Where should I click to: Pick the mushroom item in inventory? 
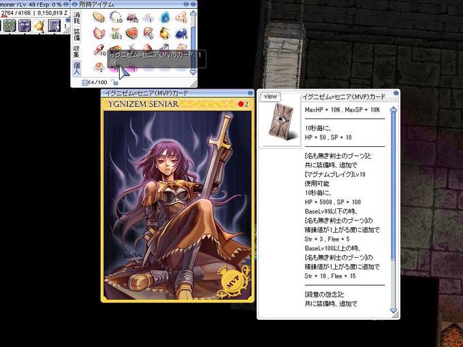pos(148,33)
